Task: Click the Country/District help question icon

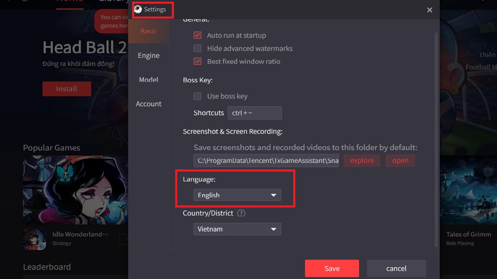Action: [x=241, y=214]
